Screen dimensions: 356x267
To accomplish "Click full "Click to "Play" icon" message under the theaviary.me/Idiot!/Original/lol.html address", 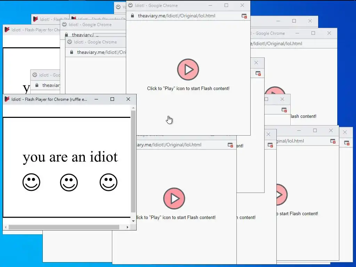I will (188, 89).
